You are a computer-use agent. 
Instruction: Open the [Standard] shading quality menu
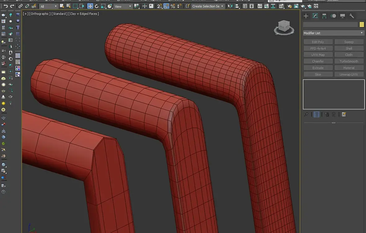[59, 14]
